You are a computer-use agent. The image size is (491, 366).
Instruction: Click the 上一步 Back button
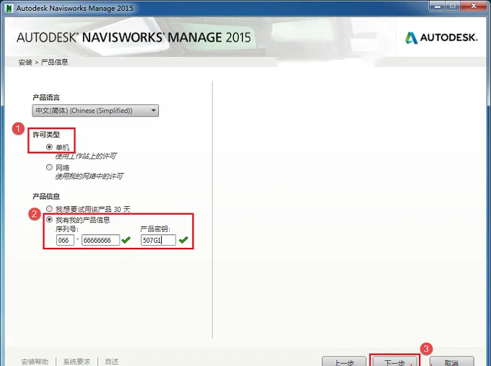(344, 361)
